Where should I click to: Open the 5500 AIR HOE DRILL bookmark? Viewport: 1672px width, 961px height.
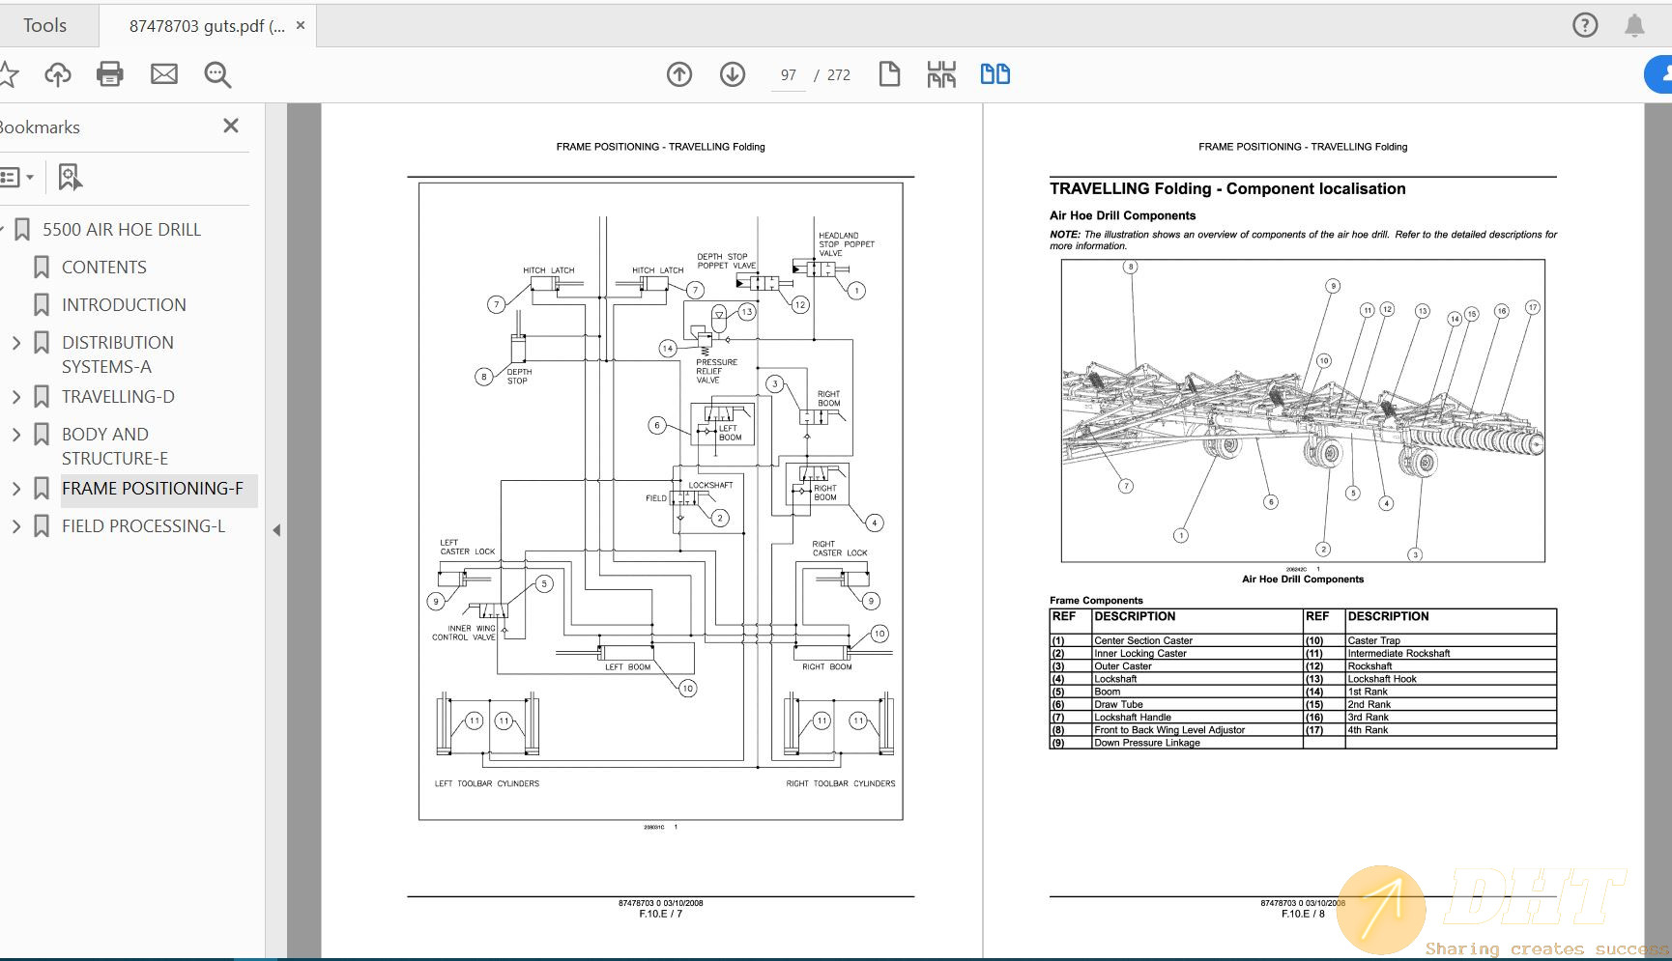[x=122, y=229]
